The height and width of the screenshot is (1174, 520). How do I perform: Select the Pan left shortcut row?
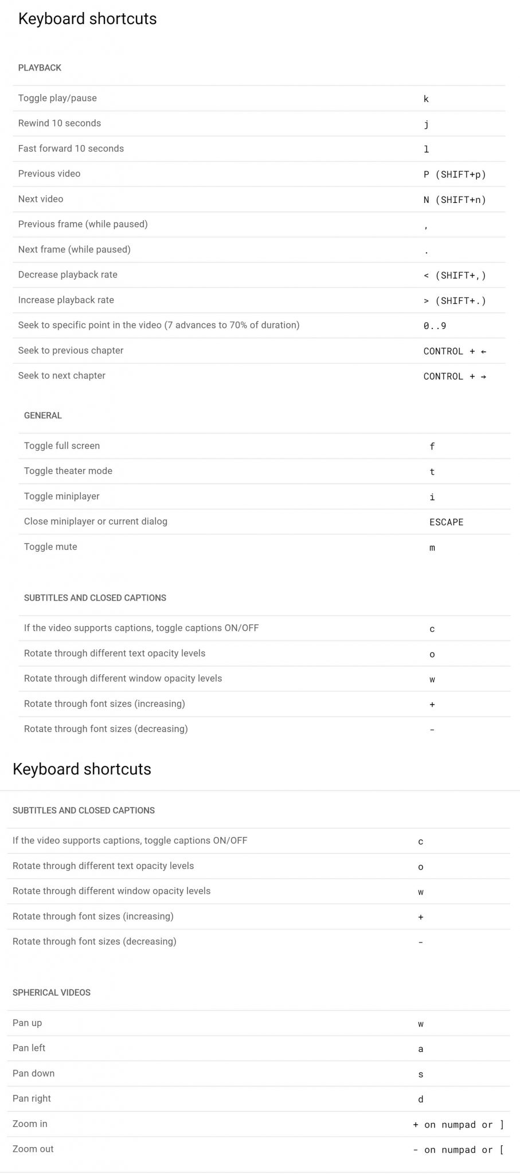(x=29, y=1048)
